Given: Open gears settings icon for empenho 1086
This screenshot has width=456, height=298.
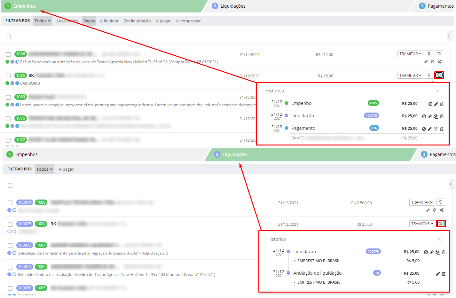Looking at the screenshot, I should (440, 62).
